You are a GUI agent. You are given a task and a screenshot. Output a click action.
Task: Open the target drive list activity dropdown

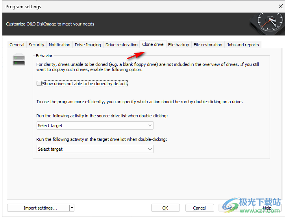point(95,149)
